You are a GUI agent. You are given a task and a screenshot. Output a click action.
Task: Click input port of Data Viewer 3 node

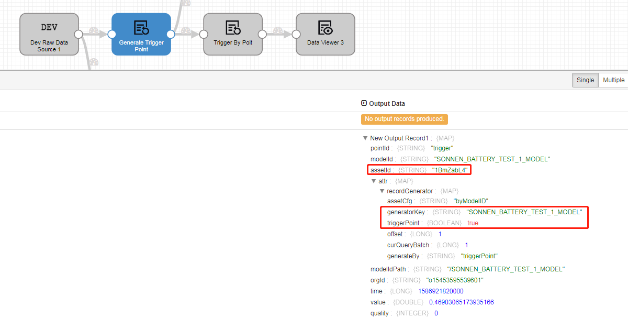(x=296, y=34)
